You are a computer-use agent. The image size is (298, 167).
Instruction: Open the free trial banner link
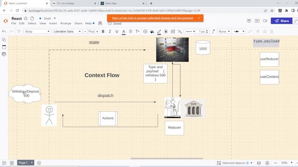pos(152,18)
